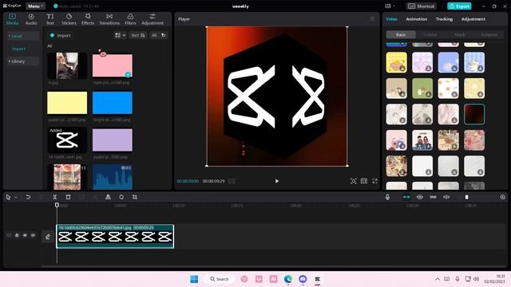Click the taskbar Search box
The image size is (511, 287).
220,279
